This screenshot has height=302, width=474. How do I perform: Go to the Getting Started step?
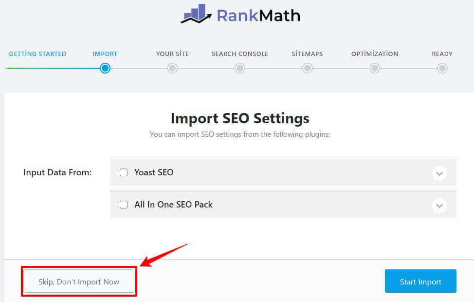coord(37,54)
